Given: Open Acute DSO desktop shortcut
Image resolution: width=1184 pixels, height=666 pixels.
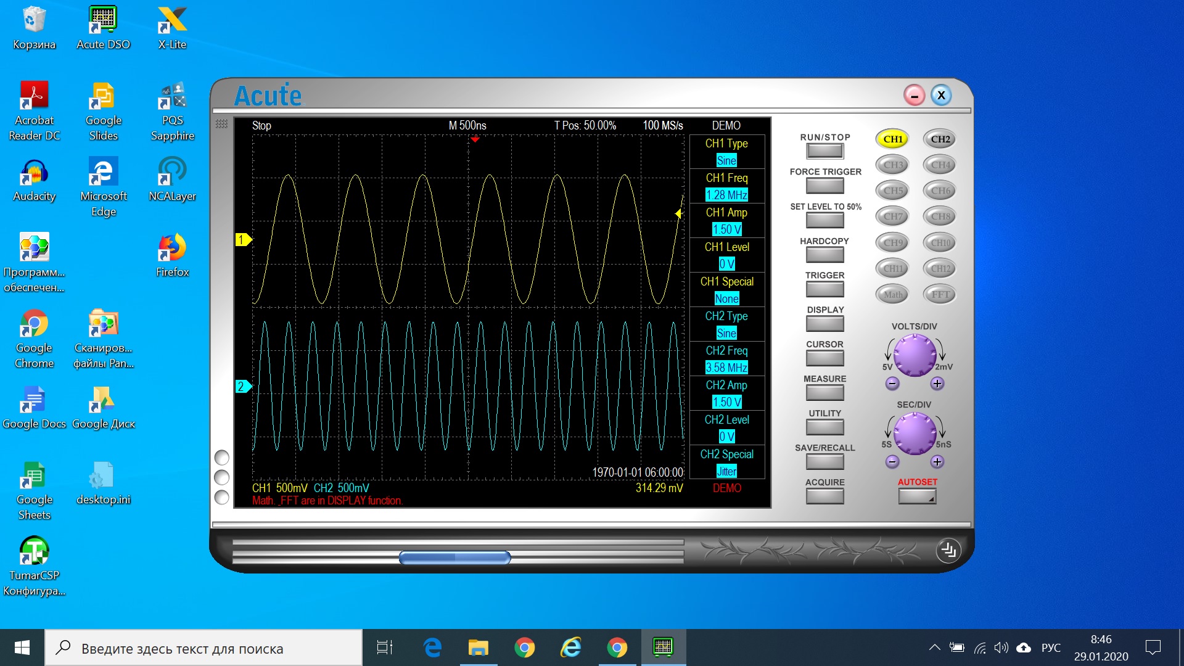Looking at the screenshot, I should point(103,28).
